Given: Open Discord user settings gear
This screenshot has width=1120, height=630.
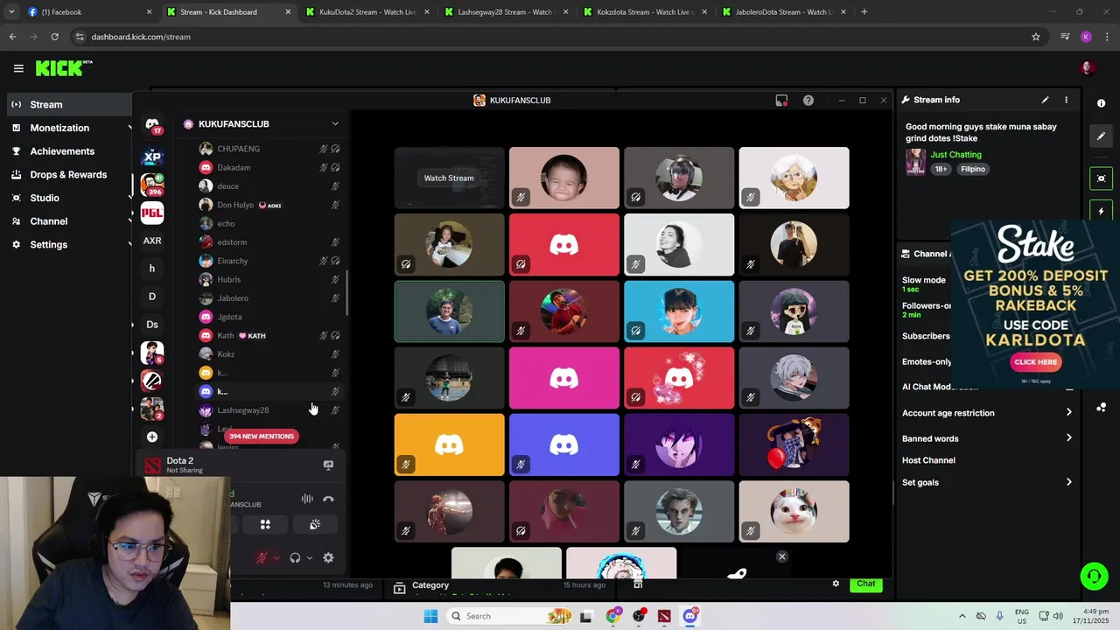Looking at the screenshot, I should point(328,557).
